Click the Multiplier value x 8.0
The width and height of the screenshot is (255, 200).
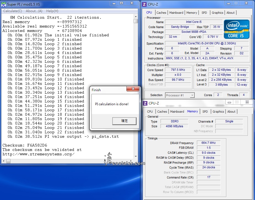click(178, 75)
